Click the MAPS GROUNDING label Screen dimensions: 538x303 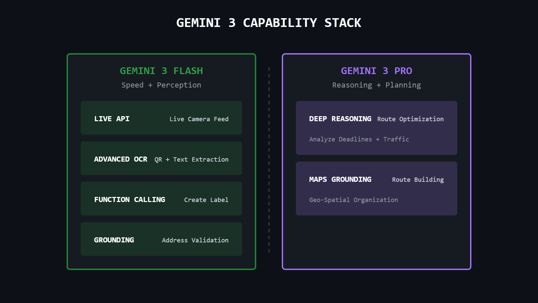(x=340, y=179)
